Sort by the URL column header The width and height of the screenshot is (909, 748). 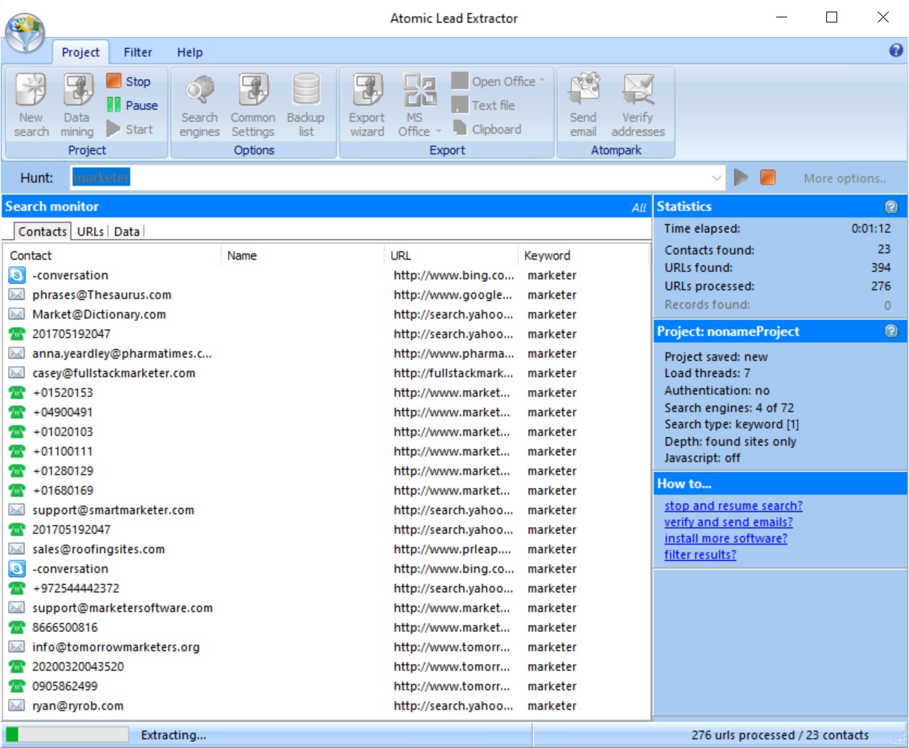451,255
